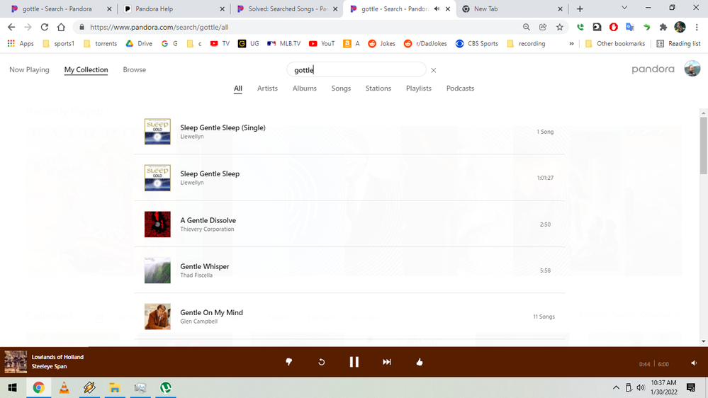Open Chrome tab search dropdown arrow
This screenshot has width=708, height=398.
[x=624, y=8]
